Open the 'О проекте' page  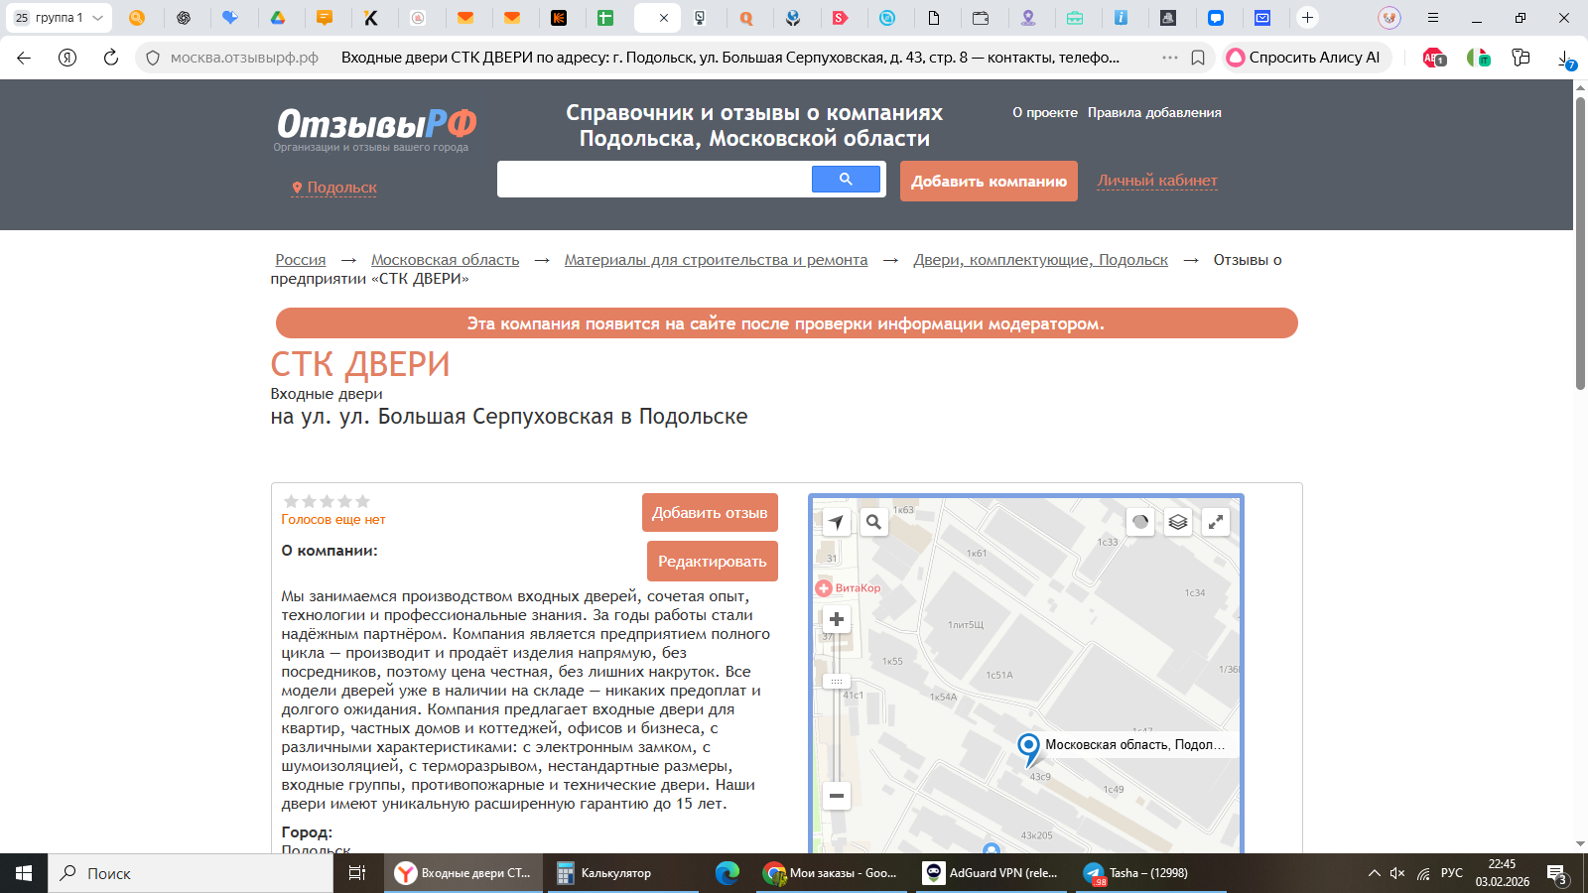(x=1045, y=112)
